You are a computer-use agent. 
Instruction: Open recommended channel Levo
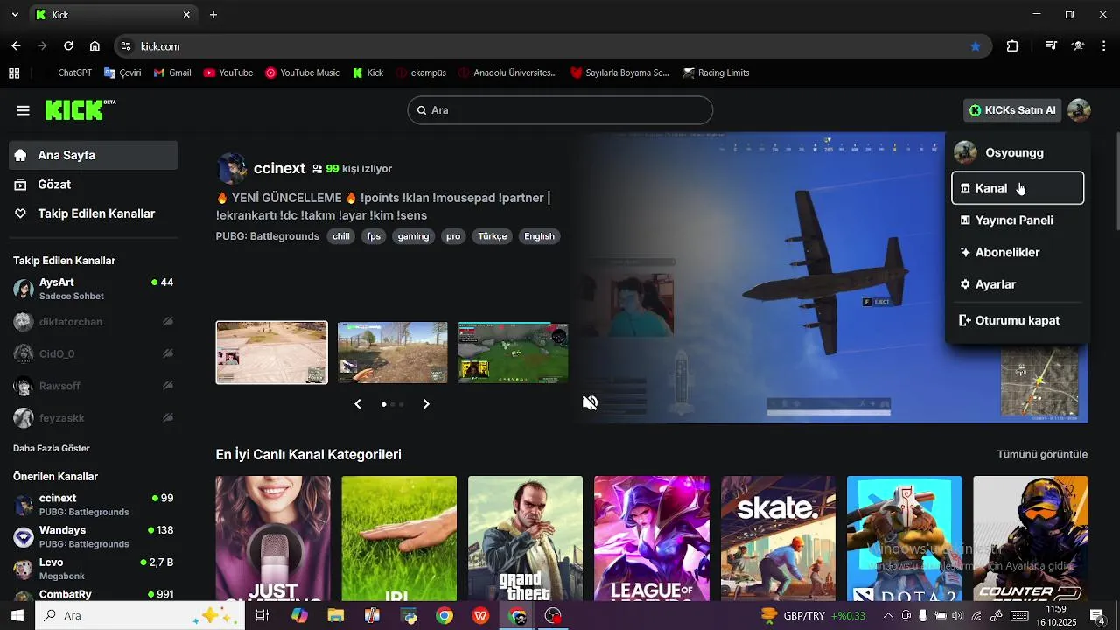tap(94, 569)
